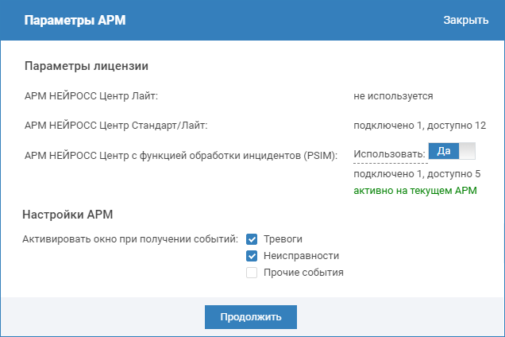Click the dashed-underlined Использовать label
Screen dimensions: 505x337
tap(390, 154)
